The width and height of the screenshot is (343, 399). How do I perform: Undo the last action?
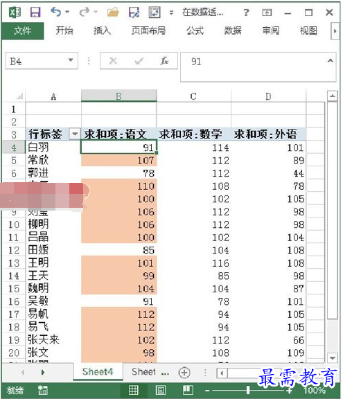pos(55,12)
